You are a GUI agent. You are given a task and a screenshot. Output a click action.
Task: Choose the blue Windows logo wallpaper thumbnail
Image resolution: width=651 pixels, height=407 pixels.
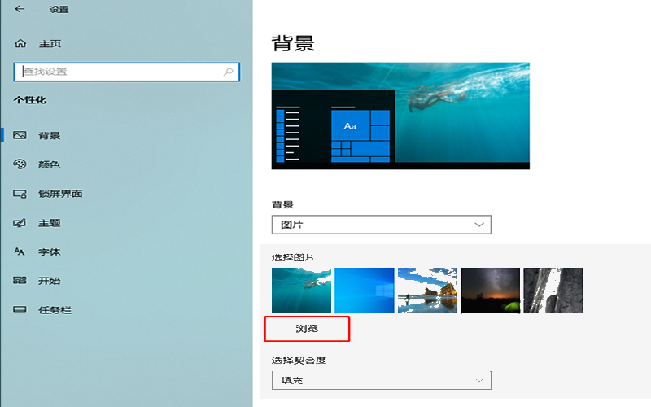(365, 291)
